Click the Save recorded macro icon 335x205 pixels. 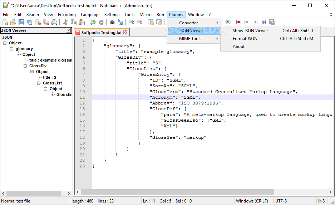click(272, 22)
